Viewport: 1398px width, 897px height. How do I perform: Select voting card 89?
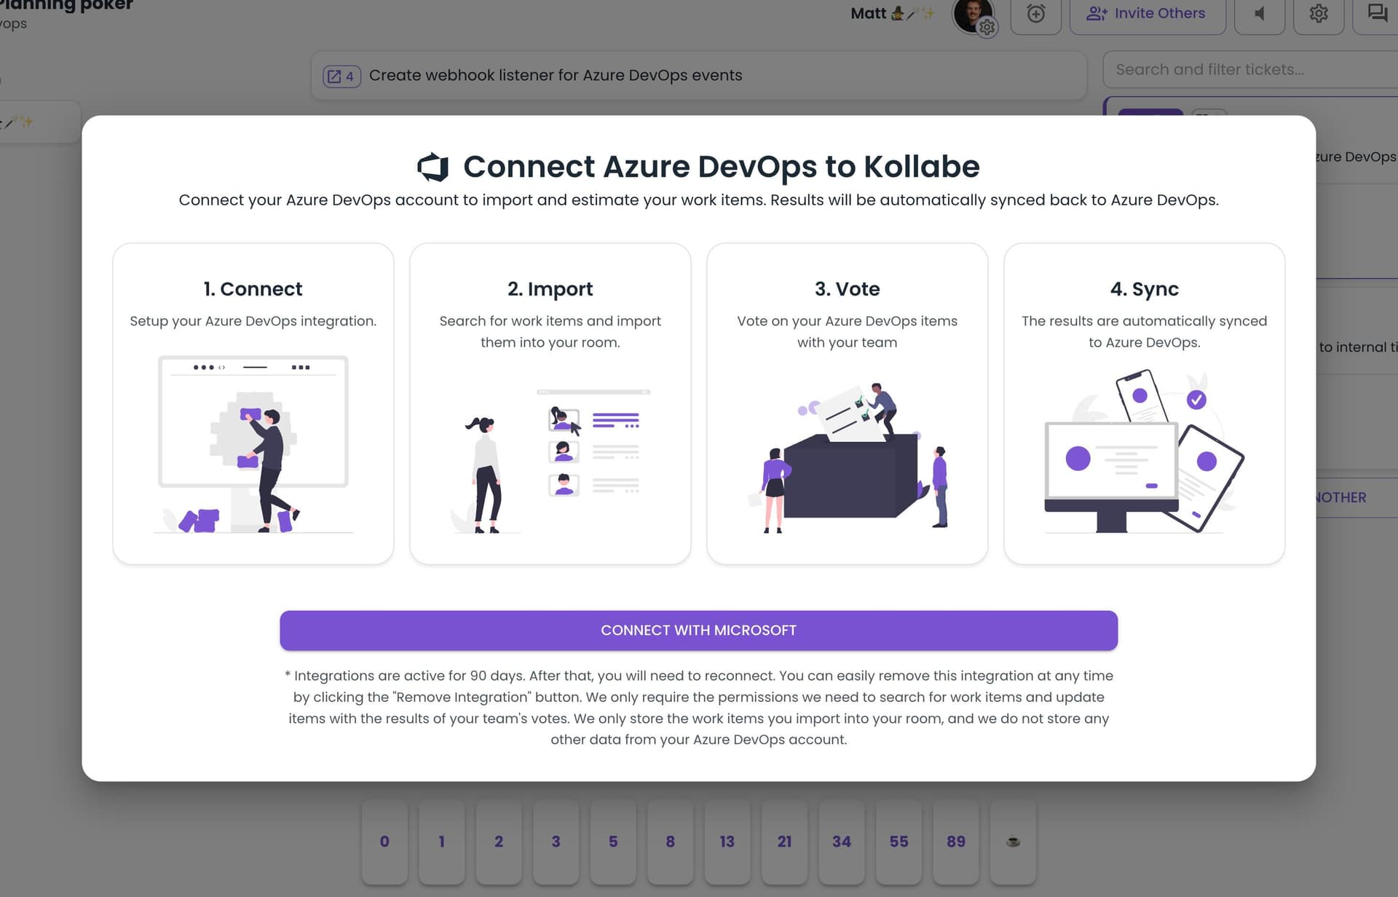point(956,842)
